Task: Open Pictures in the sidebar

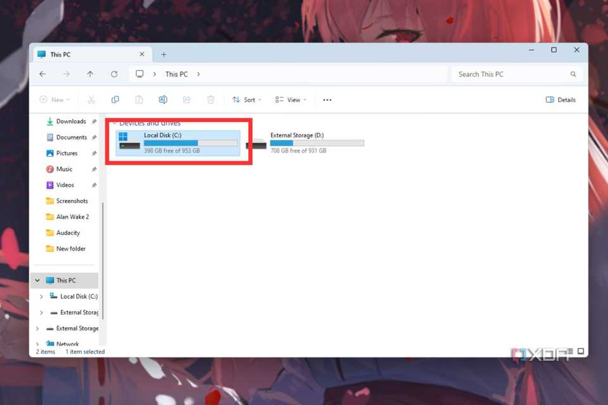Action: tap(66, 153)
